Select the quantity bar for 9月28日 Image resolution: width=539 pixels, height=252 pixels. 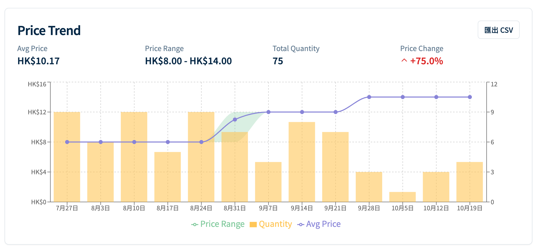pos(369,187)
